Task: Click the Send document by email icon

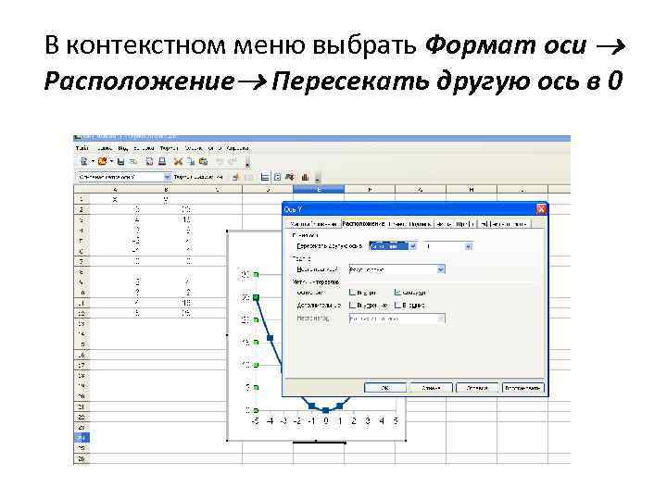Action: pyautogui.click(x=133, y=161)
